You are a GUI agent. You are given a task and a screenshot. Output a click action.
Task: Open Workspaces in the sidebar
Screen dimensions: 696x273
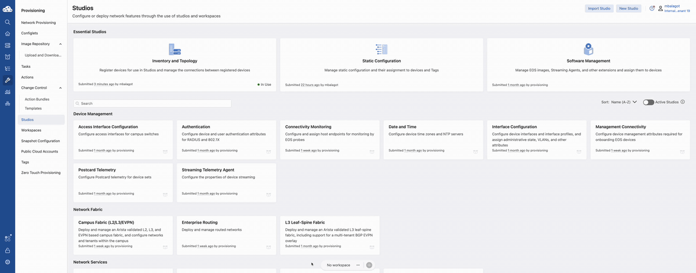pos(31,130)
